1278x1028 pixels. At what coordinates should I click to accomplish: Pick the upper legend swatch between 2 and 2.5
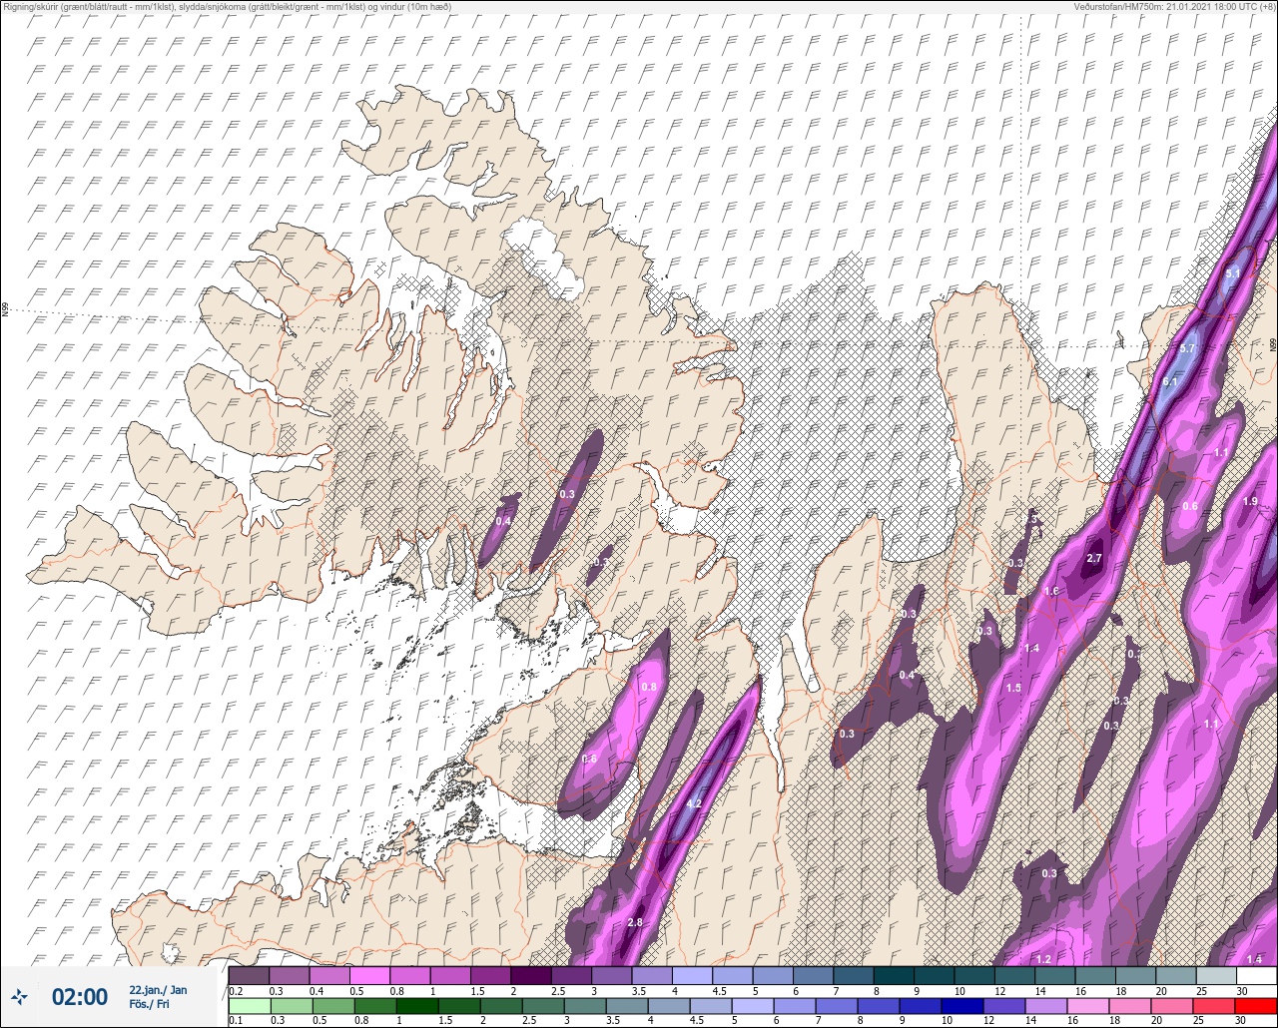pos(530,975)
